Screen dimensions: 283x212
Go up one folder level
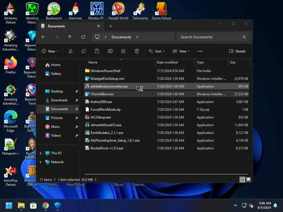pos(70,37)
